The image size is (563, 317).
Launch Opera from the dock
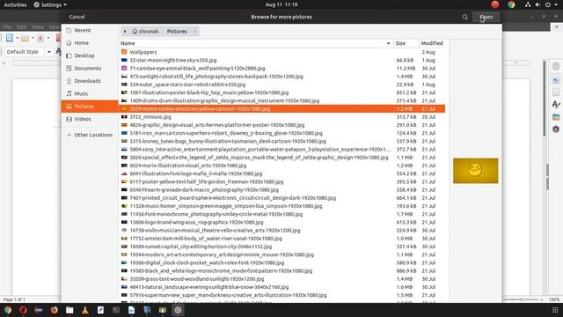click(23, 310)
